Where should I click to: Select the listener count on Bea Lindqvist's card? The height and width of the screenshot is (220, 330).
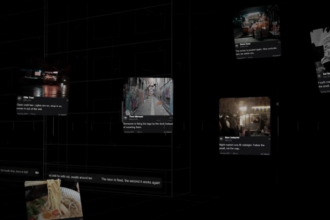(265, 154)
